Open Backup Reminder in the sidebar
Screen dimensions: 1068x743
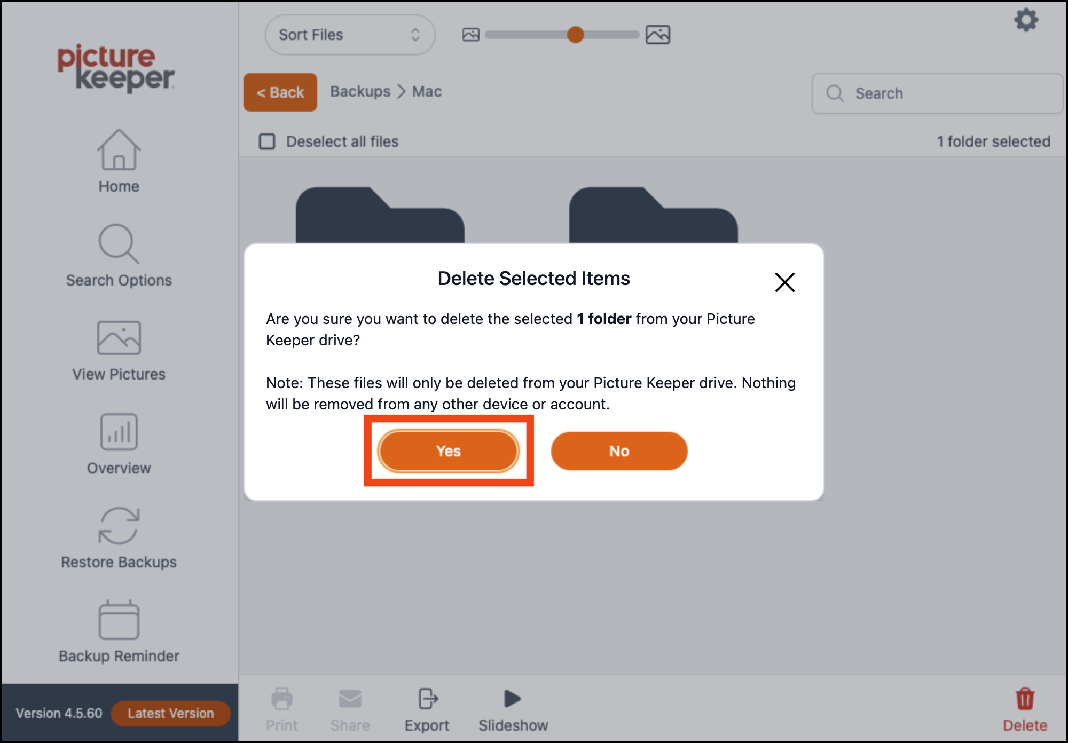tap(119, 631)
